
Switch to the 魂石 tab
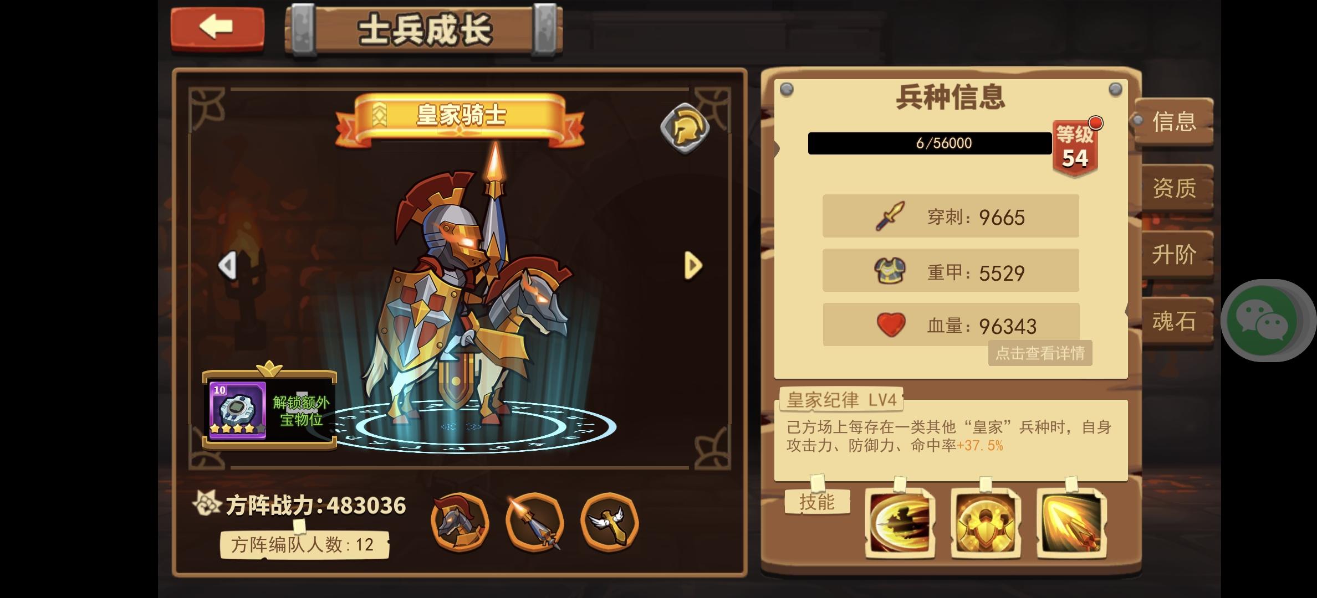pos(1173,321)
